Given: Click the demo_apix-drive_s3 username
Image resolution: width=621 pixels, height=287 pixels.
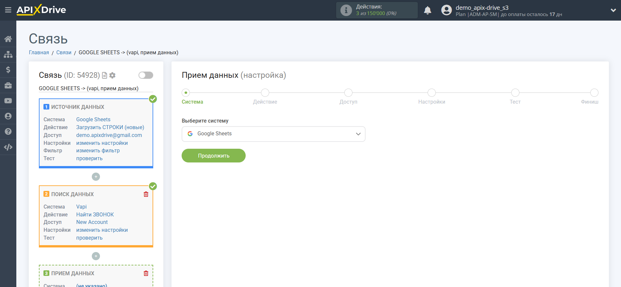Looking at the screenshot, I should click(482, 8).
